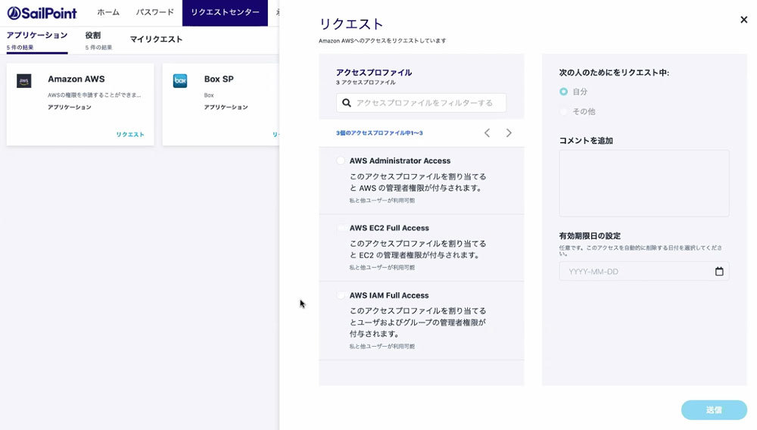The image size is (757, 430).
Task: Switch to the マイリクエスト tab
Action: click(156, 39)
